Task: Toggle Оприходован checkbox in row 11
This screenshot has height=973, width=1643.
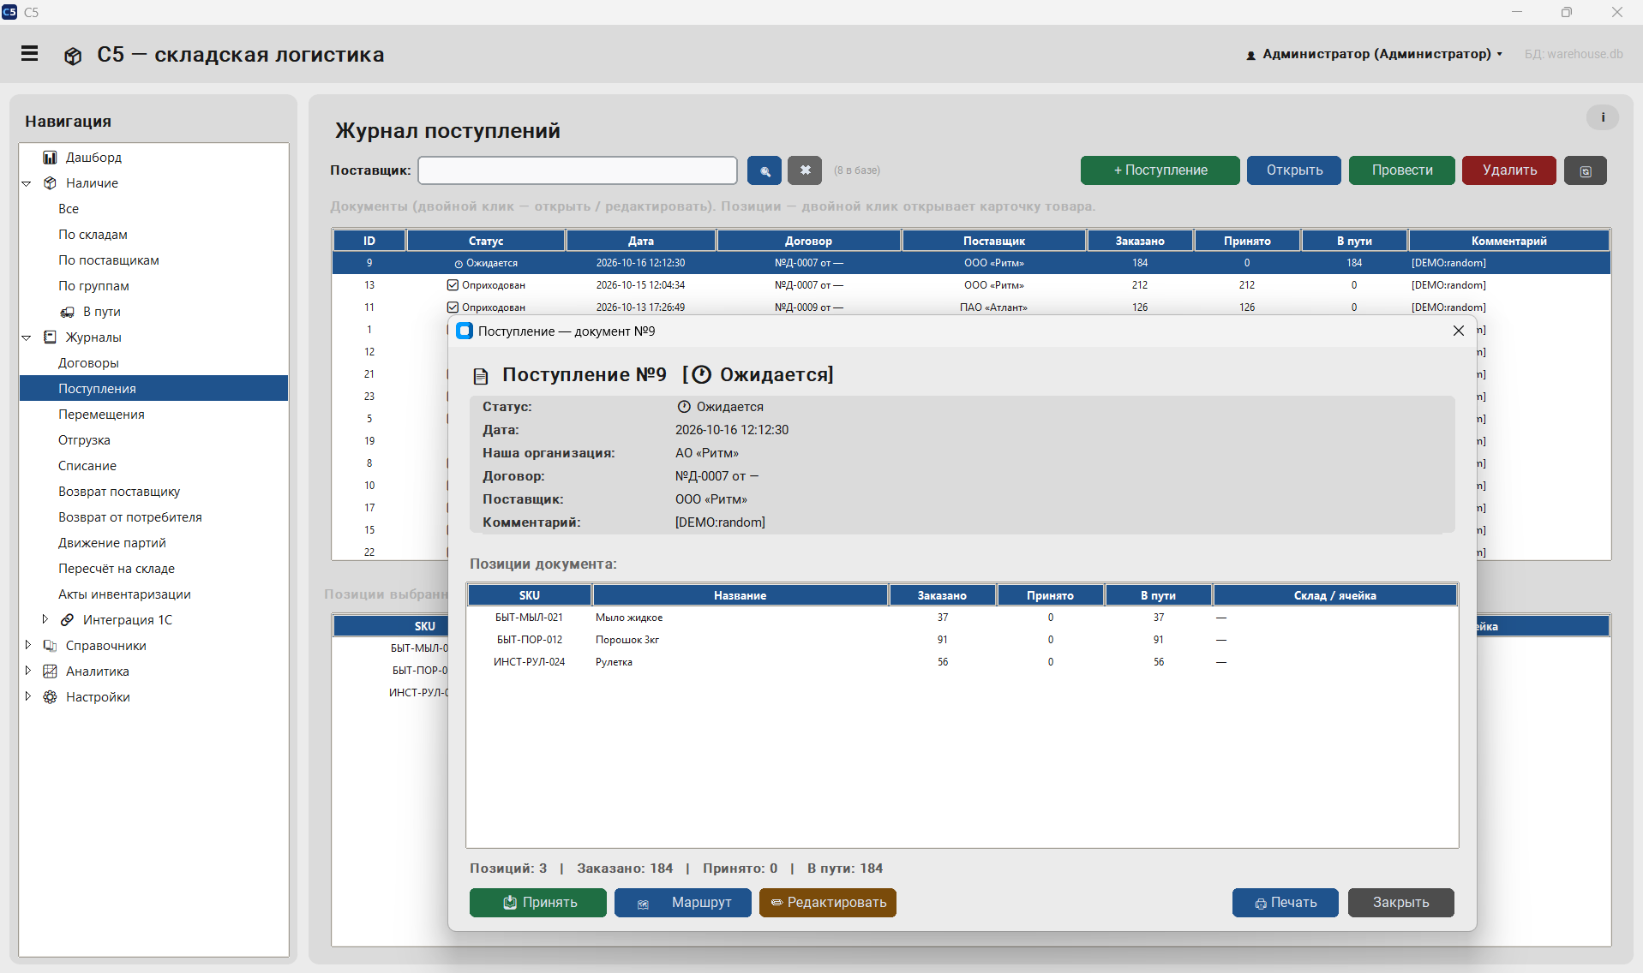Action: (x=453, y=307)
